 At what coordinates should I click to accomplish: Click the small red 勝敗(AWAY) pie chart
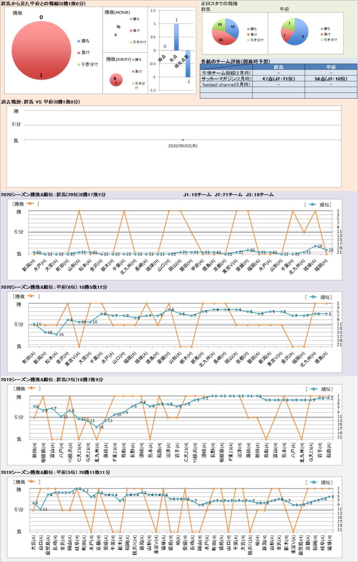pos(116,80)
